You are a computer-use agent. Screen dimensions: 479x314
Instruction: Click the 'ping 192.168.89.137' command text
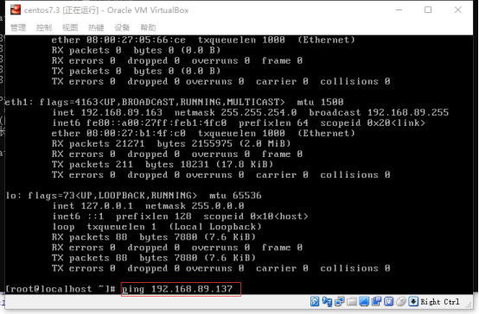pyautogui.click(x=177, y=289)
